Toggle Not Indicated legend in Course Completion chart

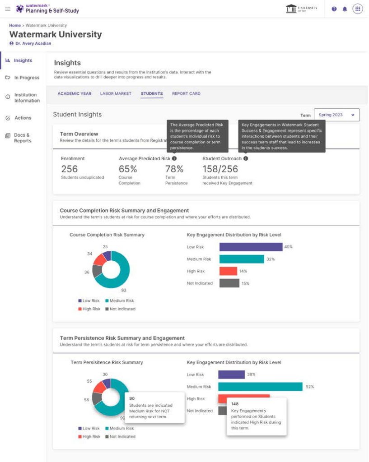120,309
